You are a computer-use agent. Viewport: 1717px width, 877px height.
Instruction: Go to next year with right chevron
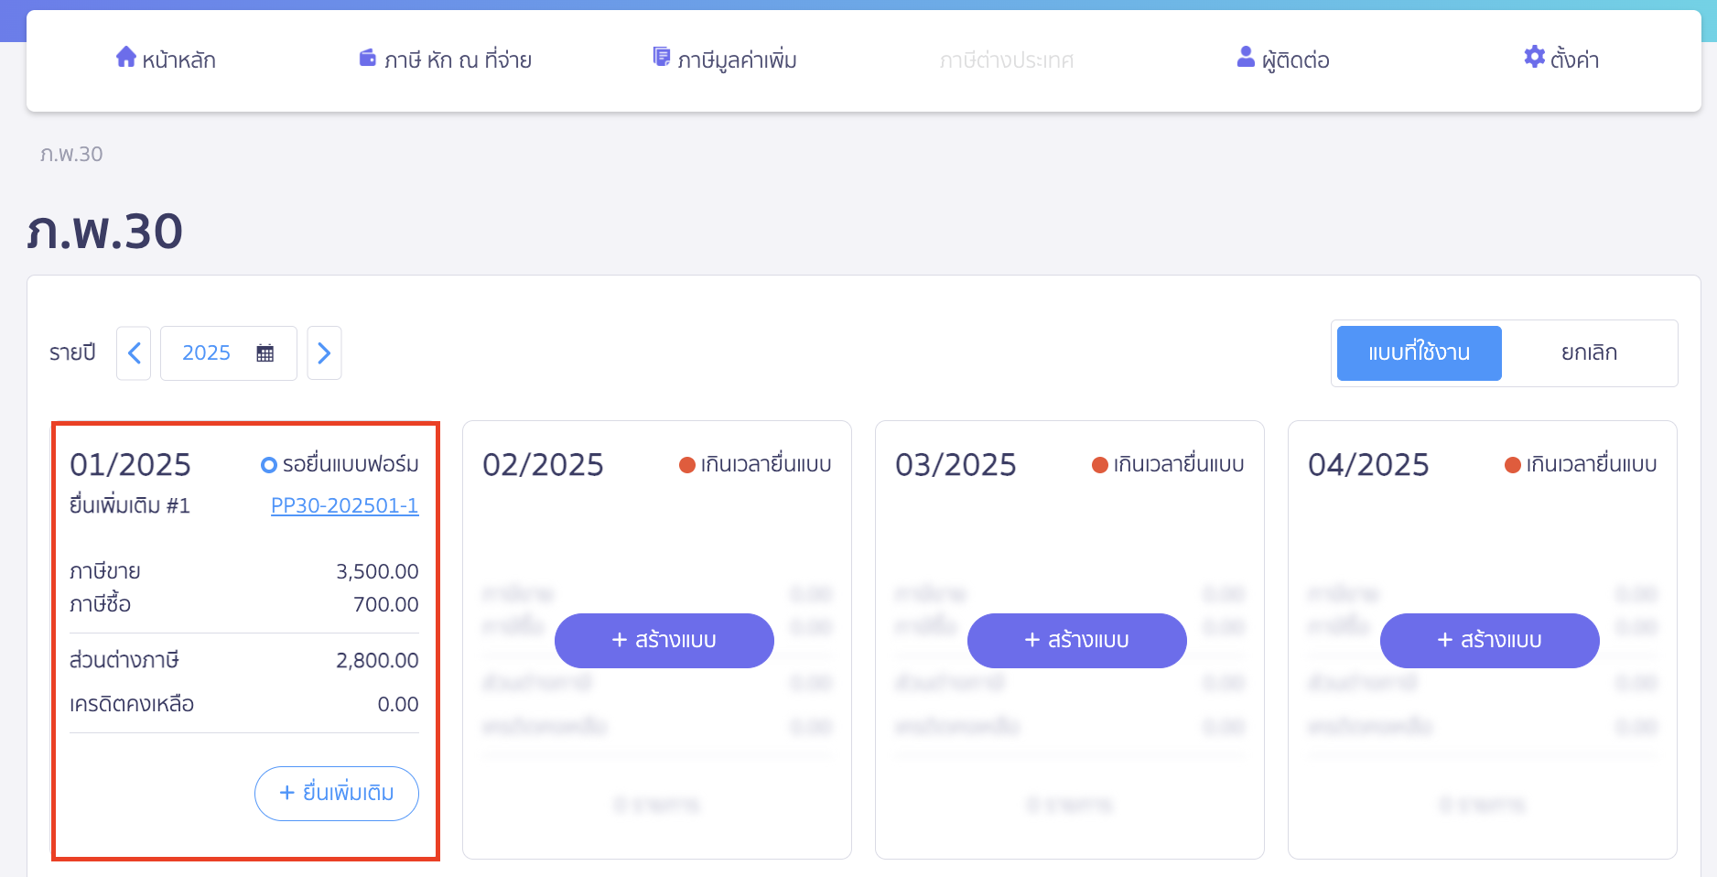[x=324, y=353]
